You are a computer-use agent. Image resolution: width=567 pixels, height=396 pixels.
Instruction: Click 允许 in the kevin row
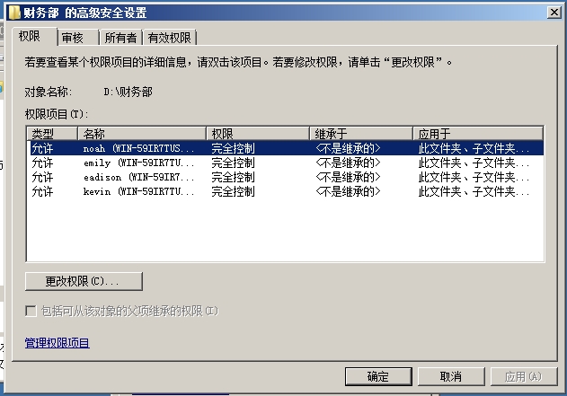42,191
